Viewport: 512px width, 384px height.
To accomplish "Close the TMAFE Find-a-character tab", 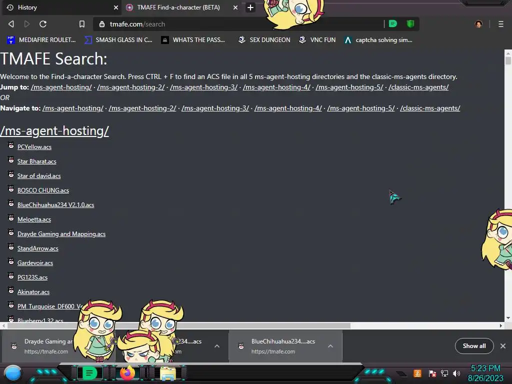I will pyautogui.click(x=235, y=7).
